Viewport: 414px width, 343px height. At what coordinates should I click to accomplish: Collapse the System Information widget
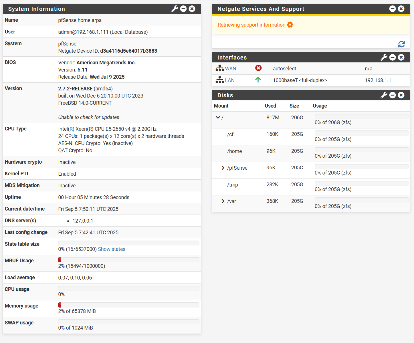point(183,9)
